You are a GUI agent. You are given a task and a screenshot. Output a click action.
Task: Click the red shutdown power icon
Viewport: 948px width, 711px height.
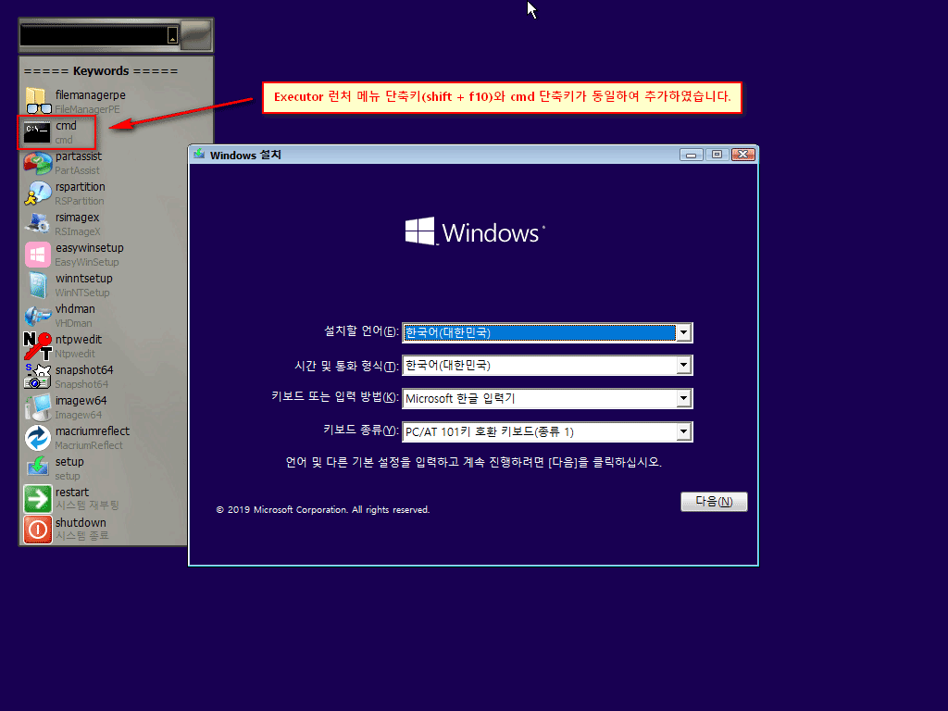tap(37, 529)
